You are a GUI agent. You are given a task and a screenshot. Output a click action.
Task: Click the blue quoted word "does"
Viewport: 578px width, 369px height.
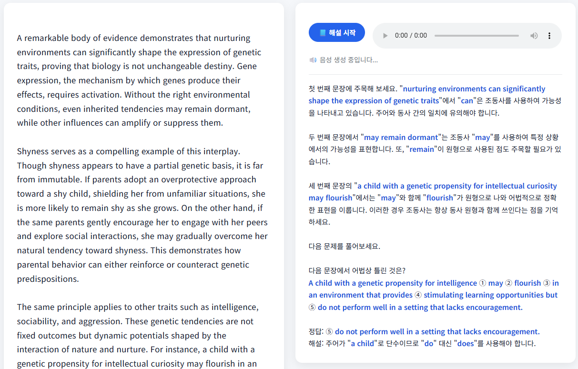[x=465, y=344]
